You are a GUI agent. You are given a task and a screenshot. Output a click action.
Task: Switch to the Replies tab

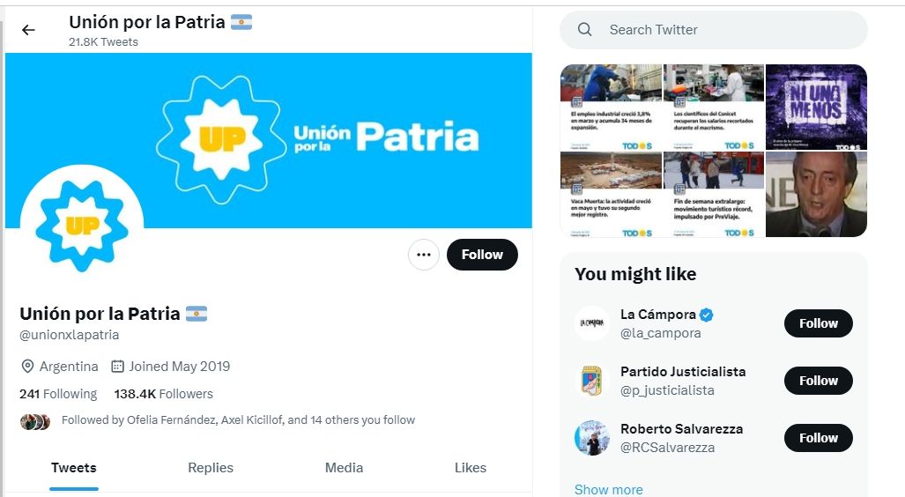[211, 468]
